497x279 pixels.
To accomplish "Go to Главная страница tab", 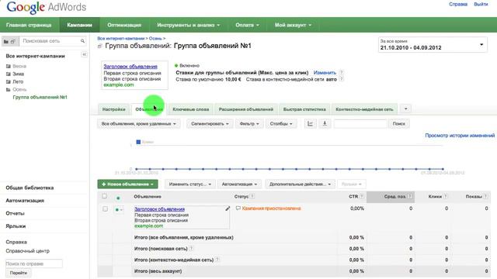I will pyautogui.click(x=29, y=25).
